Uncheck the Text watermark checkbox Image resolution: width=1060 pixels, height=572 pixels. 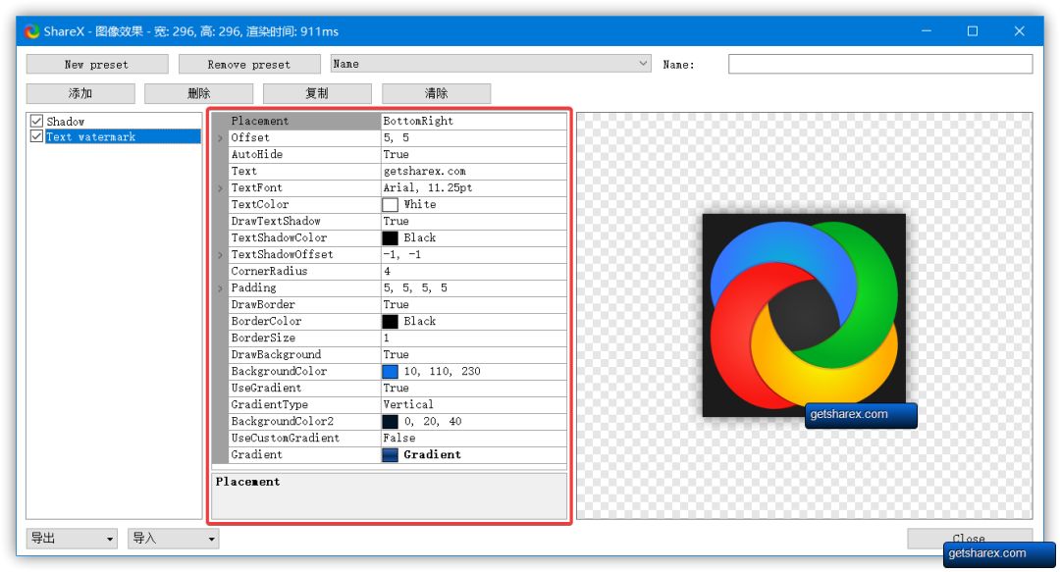point(36,136)
